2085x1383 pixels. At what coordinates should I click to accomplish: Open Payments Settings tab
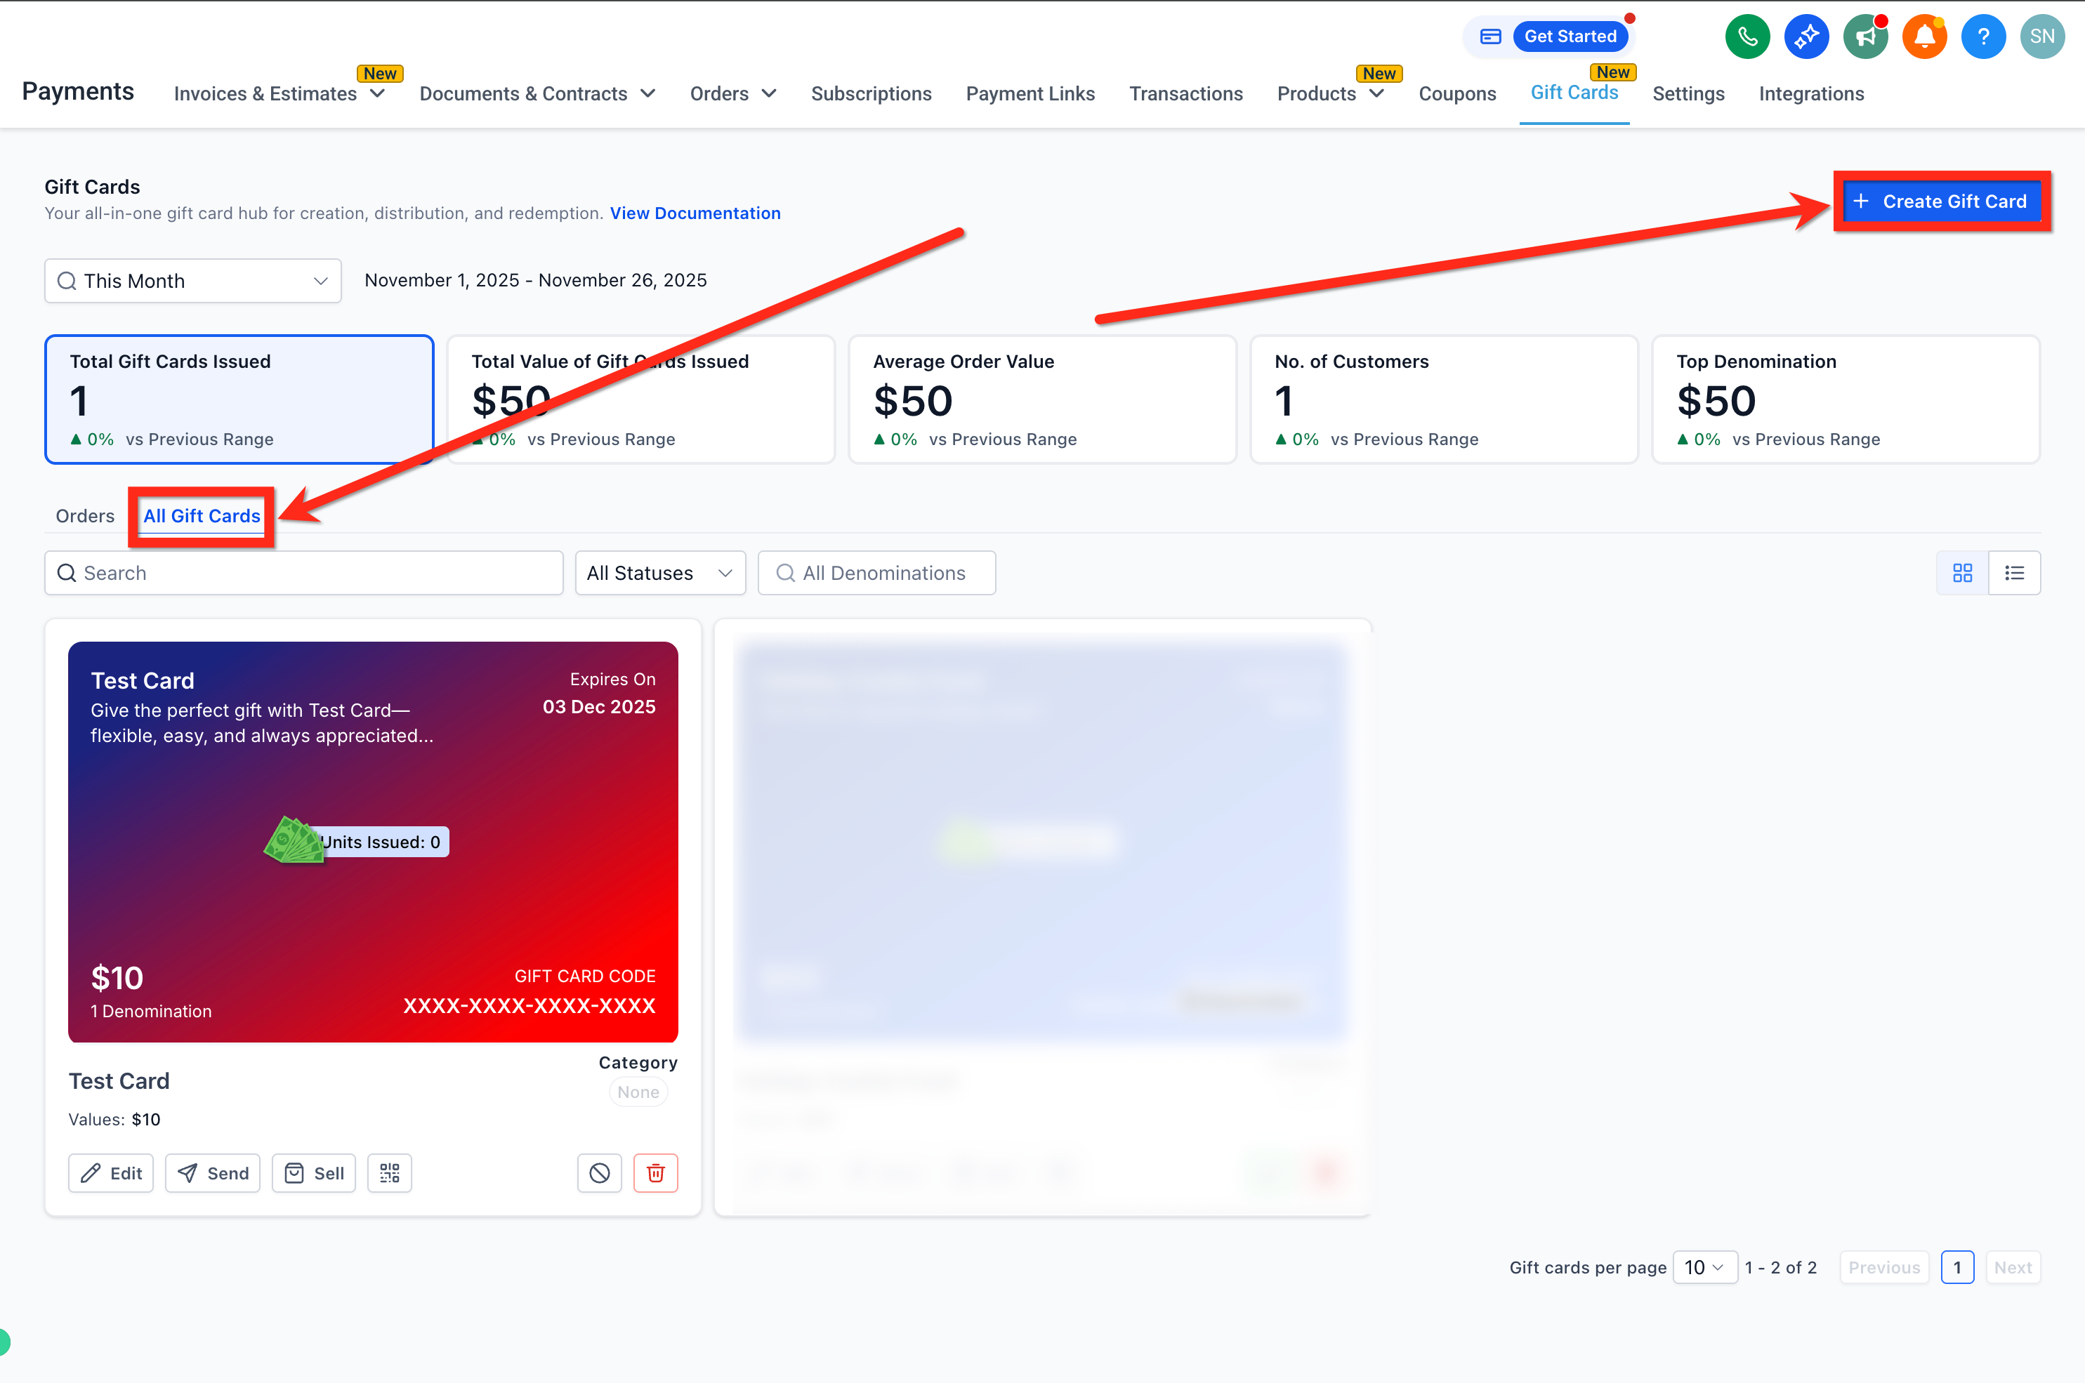1688,93
